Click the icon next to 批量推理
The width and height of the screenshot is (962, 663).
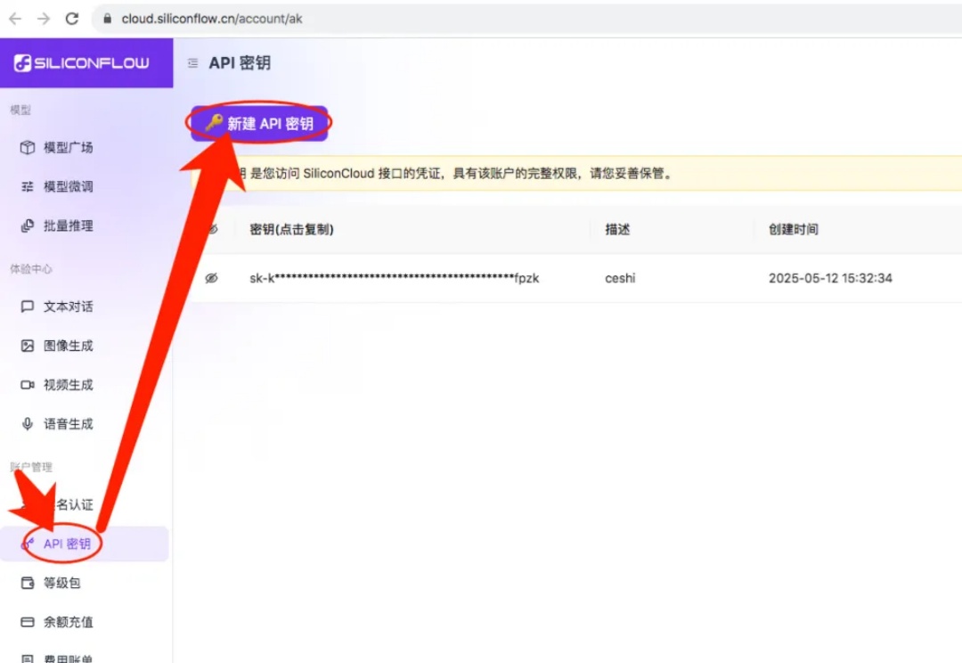[x=27, y=226]
